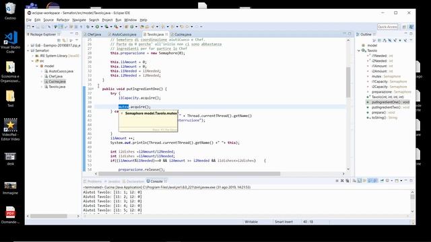Screen dimensions: 431x242
Task: Launch the Debug toolbar button
Action: [88, 27]
